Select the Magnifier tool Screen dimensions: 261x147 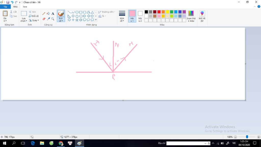[53, 19]
